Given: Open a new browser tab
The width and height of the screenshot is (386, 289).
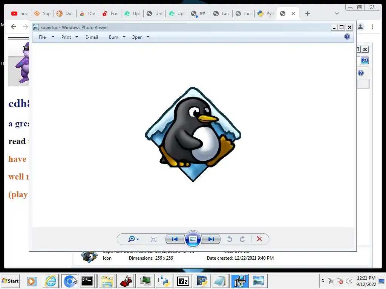Looking at the screenshot, I should coord(308,14).
